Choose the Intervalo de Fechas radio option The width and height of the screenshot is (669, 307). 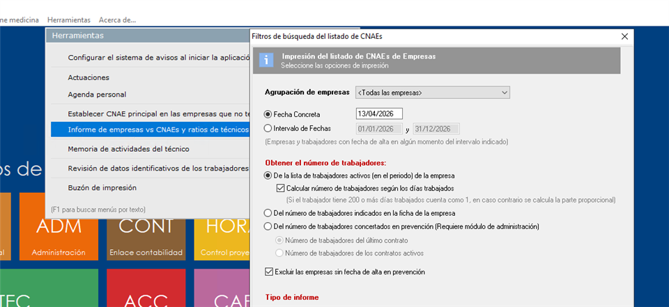pyautogui.click(x=268, y=129)
